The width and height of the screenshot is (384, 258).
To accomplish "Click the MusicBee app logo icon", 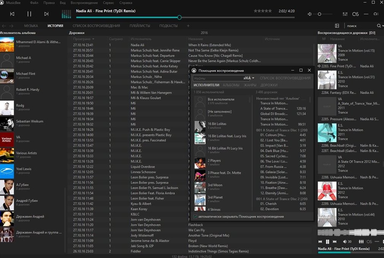I will pos(2,3).
